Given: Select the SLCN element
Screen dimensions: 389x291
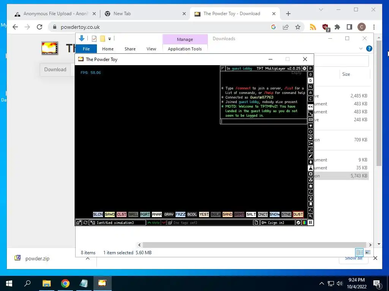Looking at the screenshot, I should [x=98, y=214].
